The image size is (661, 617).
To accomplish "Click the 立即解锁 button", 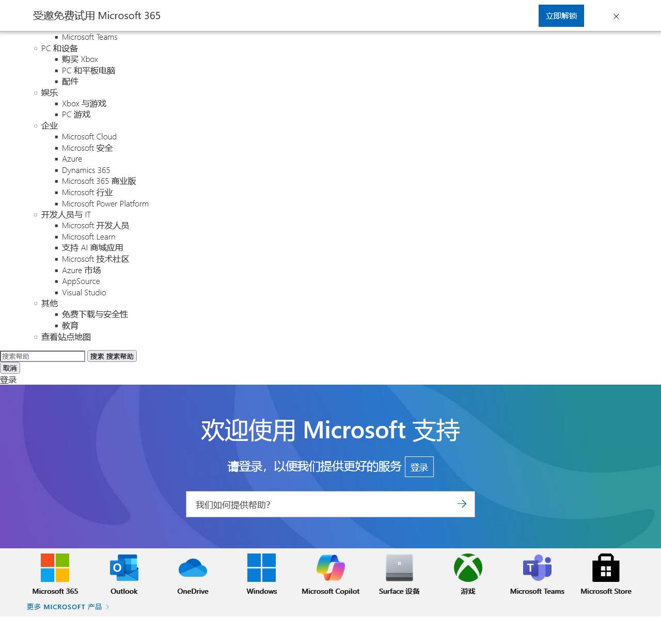I will 561,15.
